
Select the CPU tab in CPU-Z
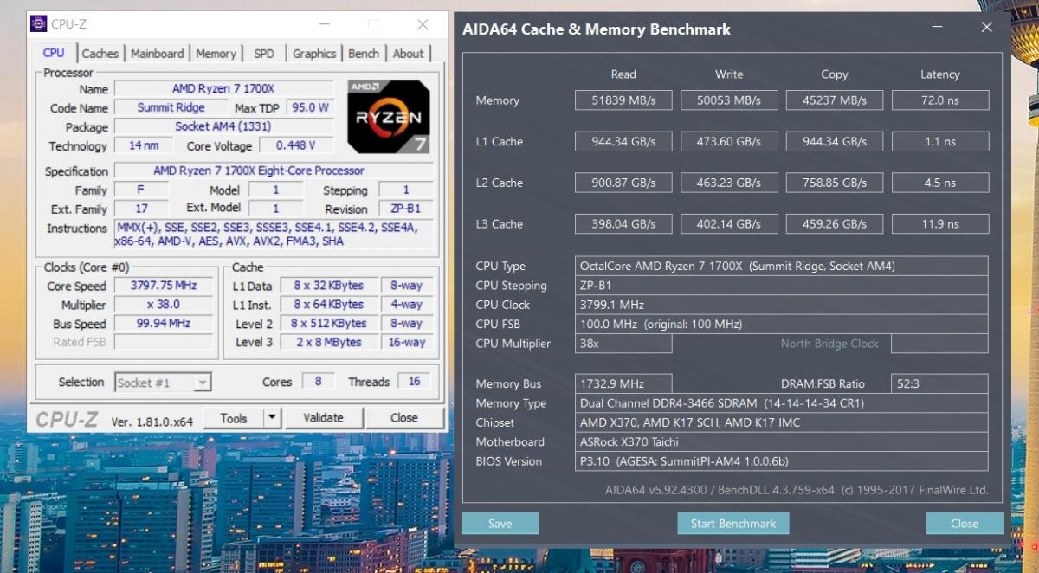54,53
